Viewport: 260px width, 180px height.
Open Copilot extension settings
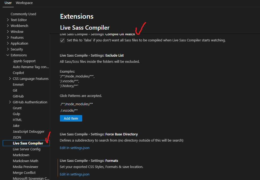tap(18, 73)
